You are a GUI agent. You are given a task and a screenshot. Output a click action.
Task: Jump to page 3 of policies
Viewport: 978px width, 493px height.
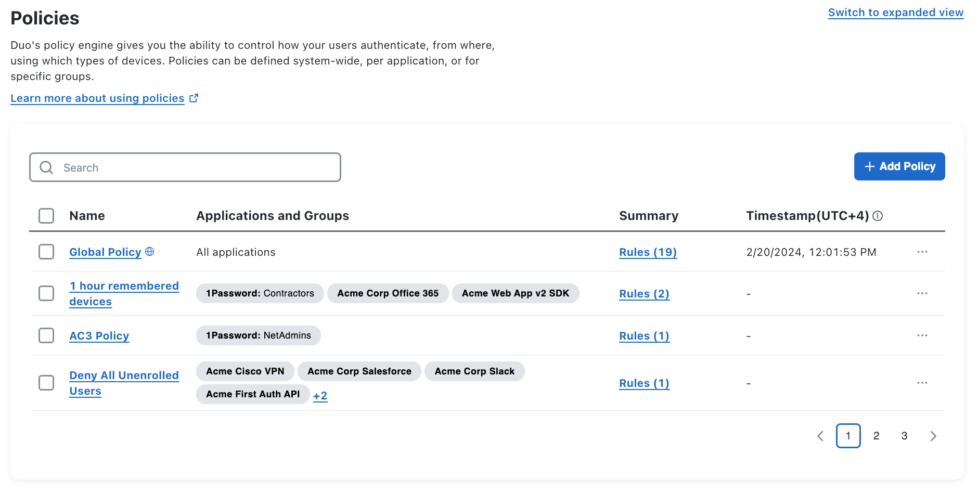[x=904, y=436]
